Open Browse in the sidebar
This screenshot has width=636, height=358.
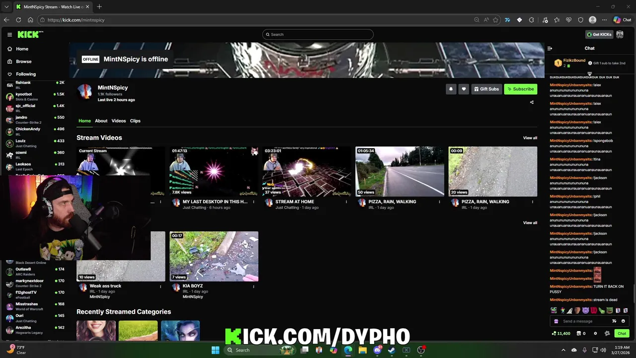(x=19, y=62)
